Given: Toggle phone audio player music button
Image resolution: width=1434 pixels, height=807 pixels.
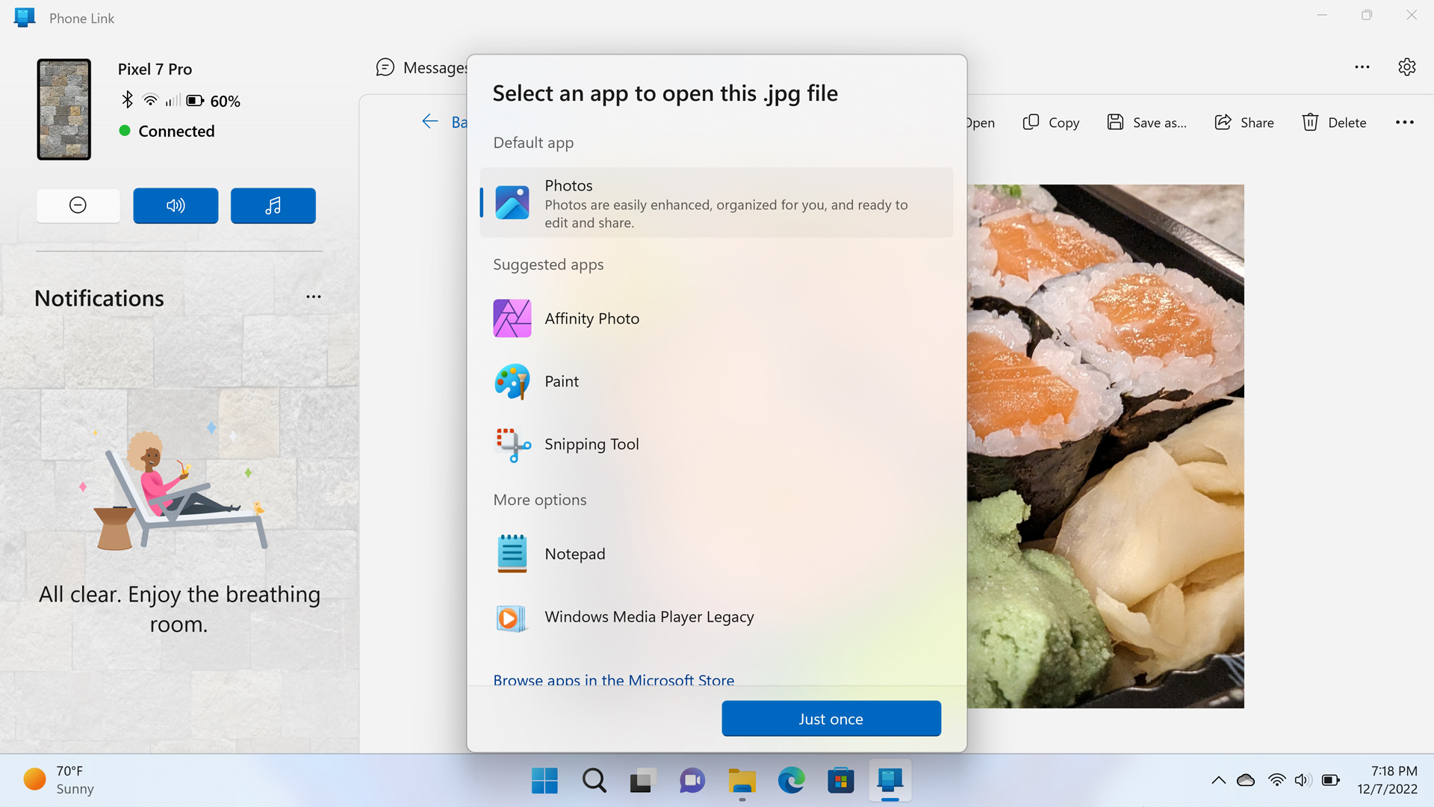Looking at the screenshot, I should pos(273,205).
